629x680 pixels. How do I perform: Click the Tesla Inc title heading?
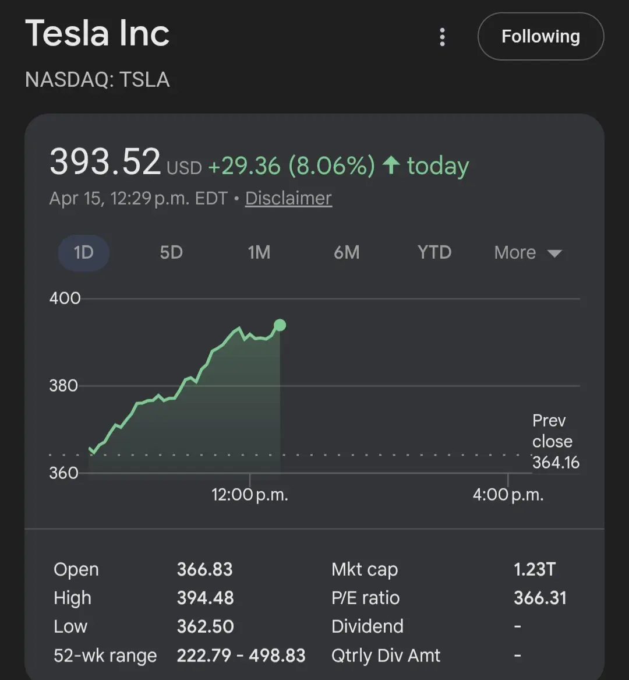point(97,33)
